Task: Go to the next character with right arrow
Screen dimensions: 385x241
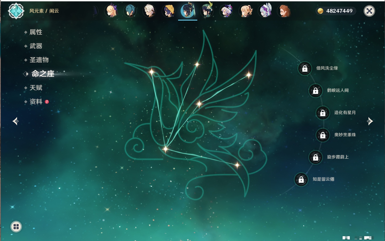Action: tap(370, 121)
